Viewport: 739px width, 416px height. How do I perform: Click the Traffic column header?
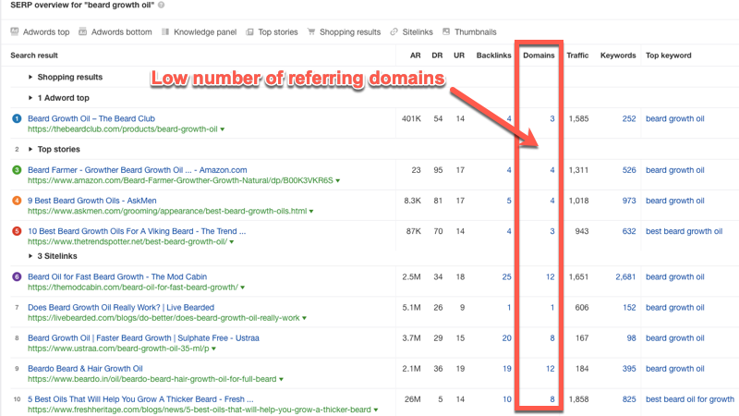pyautogui.click(x=577, y=55)
